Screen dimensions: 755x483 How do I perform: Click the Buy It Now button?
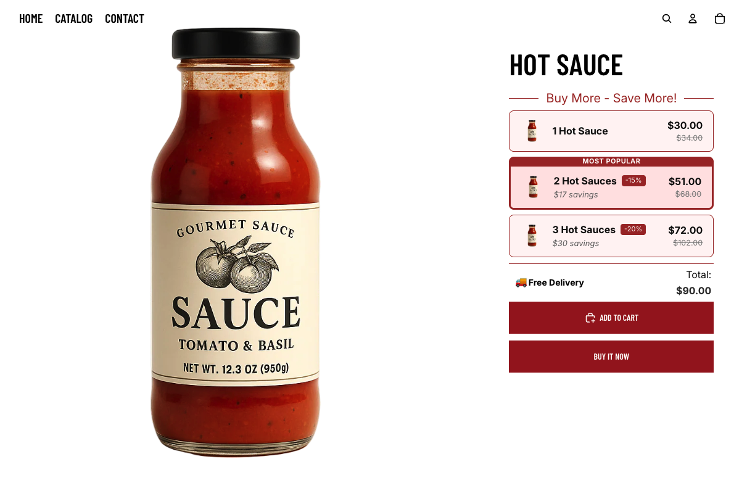tap(611, 357)
